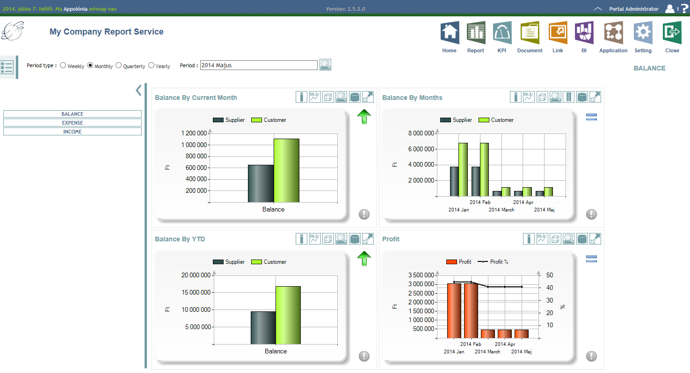Select the Monthly period type
The image size is (690, 373).
pos(90,65)
